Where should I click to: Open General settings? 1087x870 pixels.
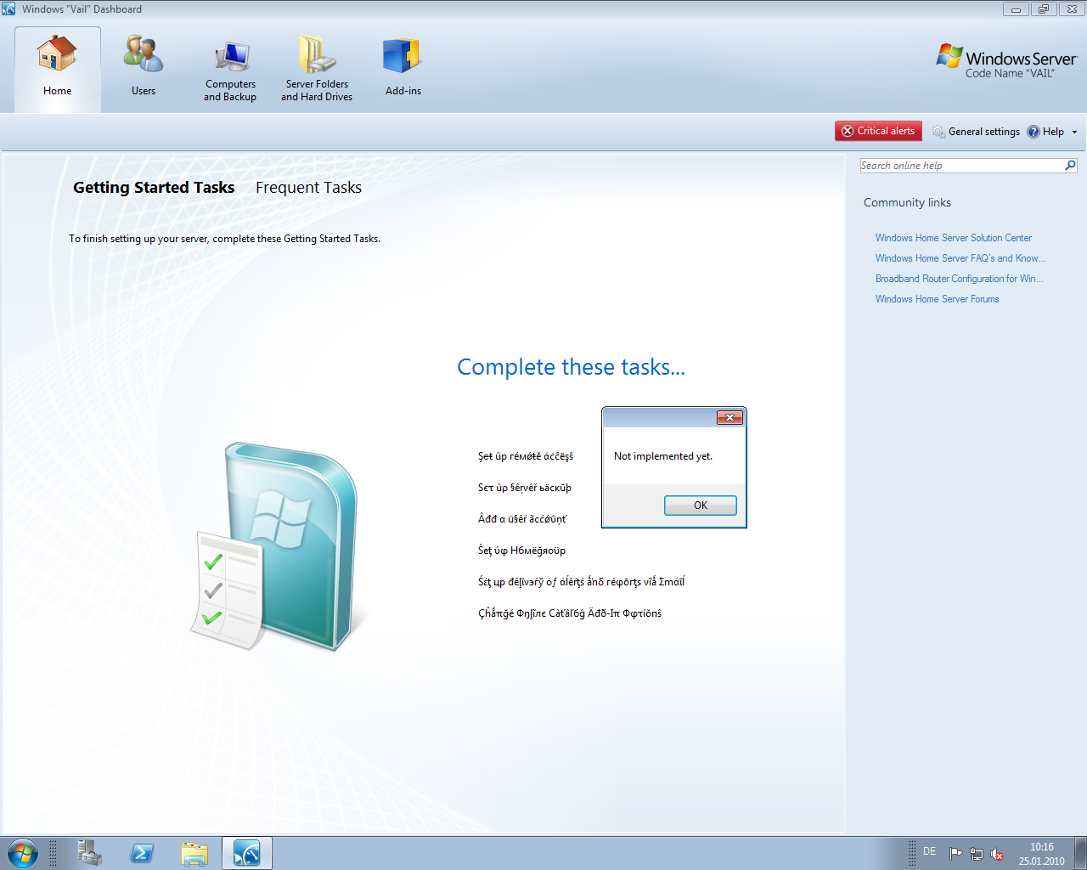coord(977,132)
